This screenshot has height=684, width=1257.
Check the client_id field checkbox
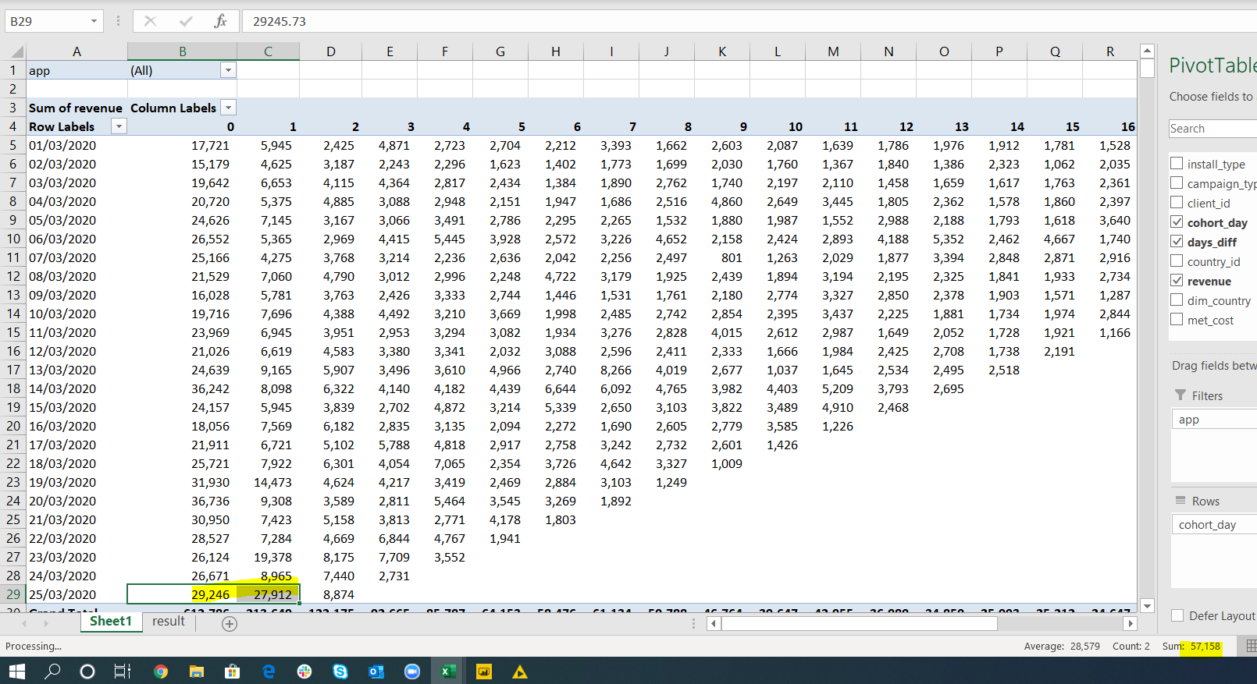tap(1177, 202)
